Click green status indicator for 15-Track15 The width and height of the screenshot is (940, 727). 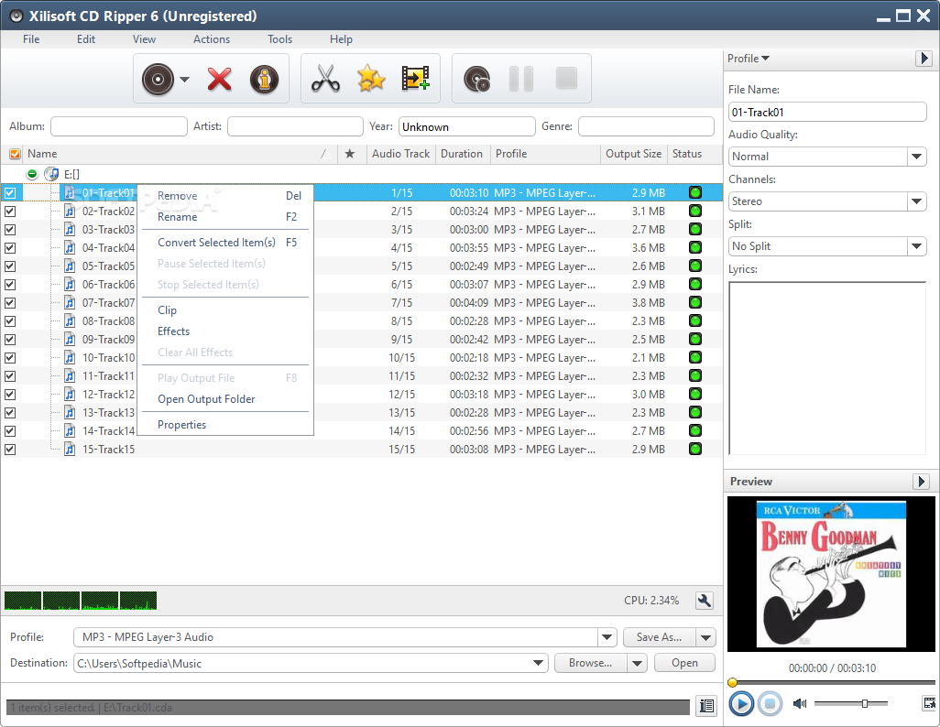click(695, 449)
